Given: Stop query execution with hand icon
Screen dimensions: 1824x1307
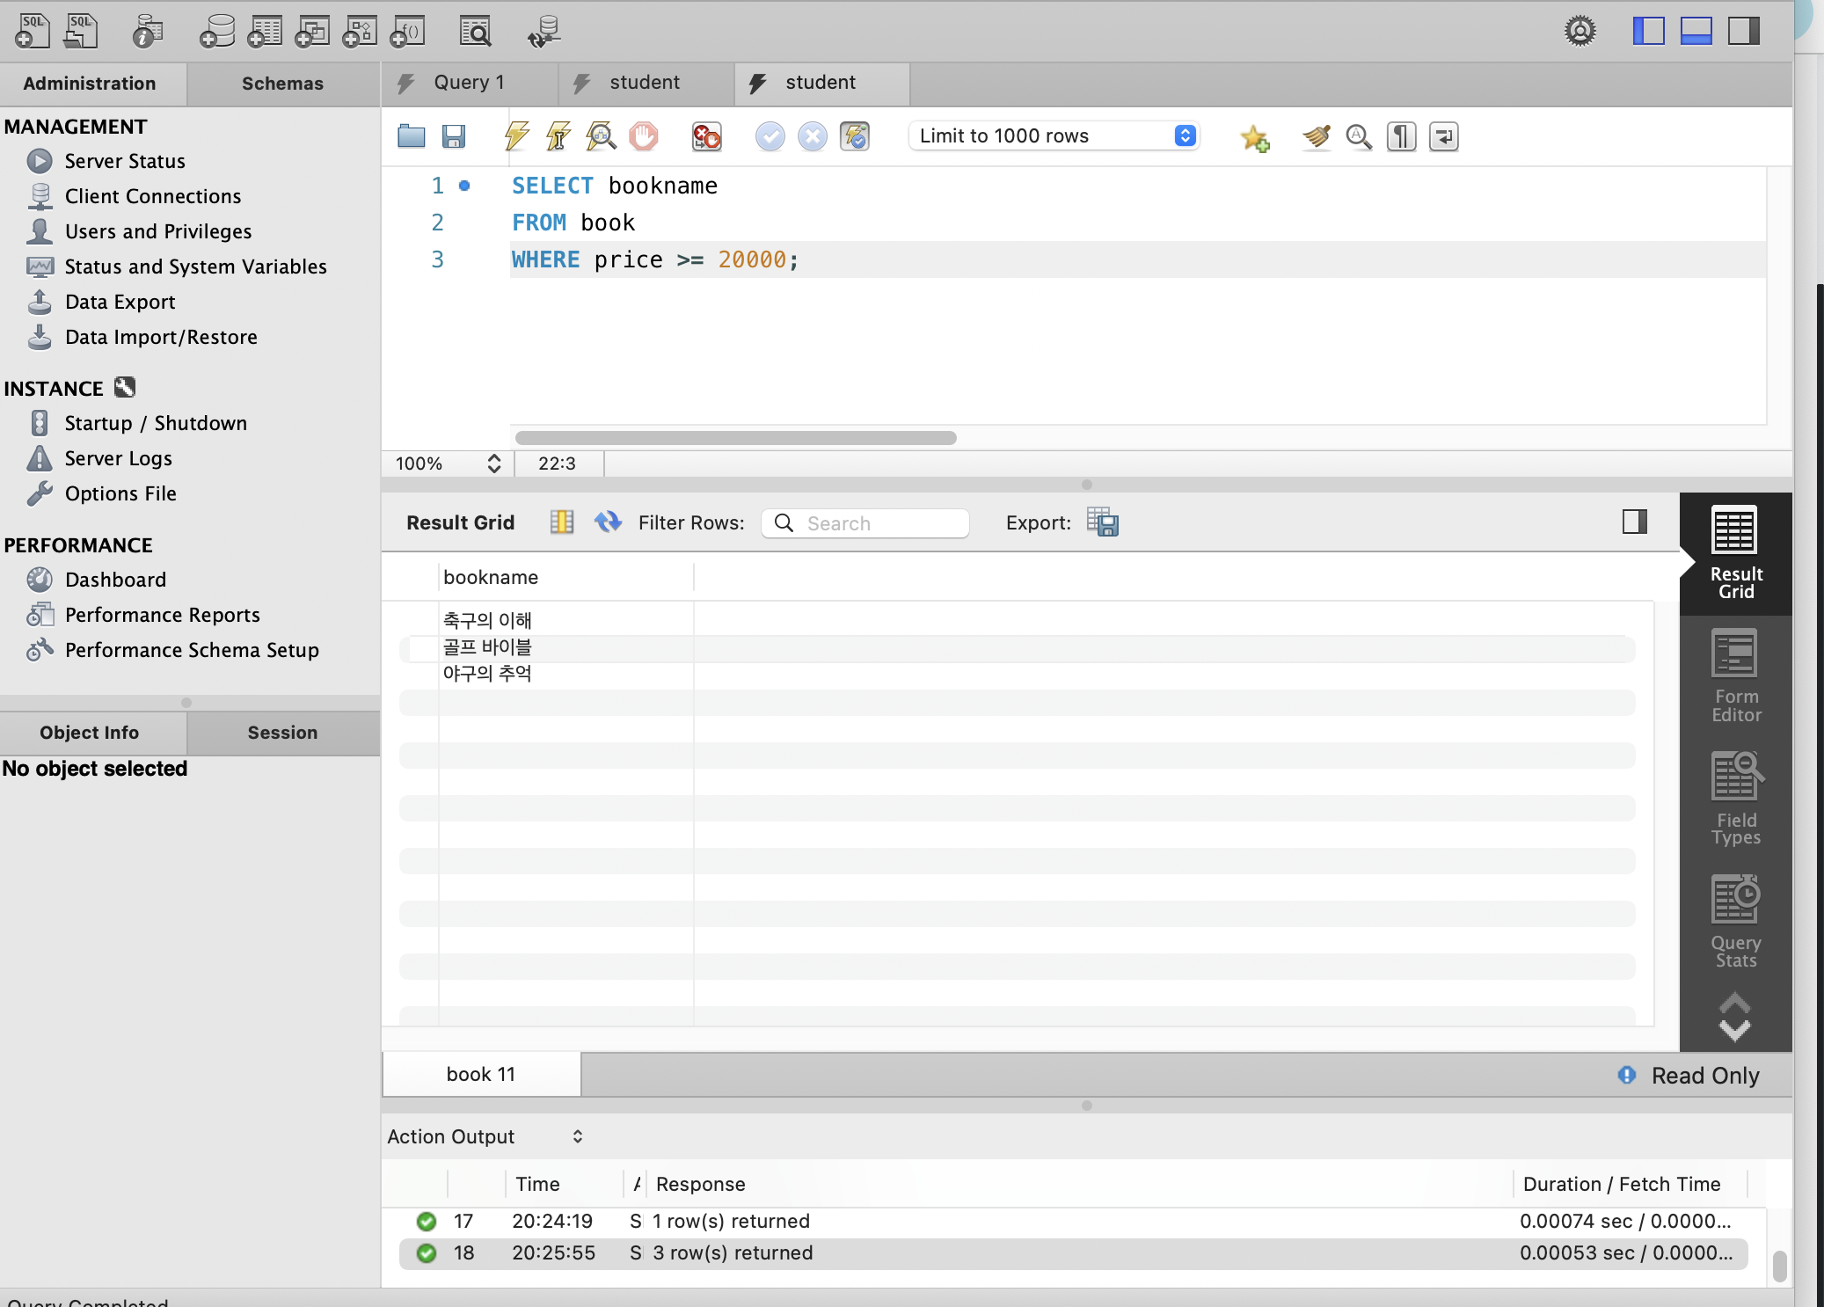Looking at the screenshot, I should click(x=643, y=136).
